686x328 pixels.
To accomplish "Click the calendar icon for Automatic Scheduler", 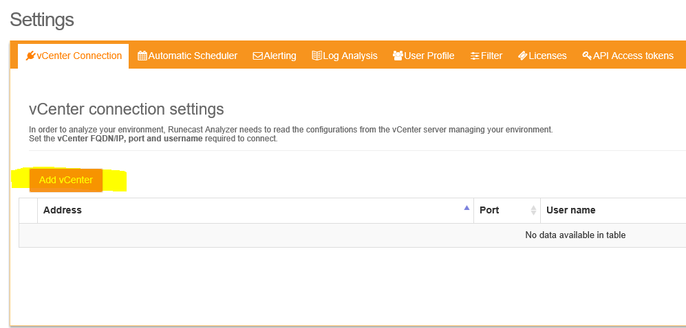I will (142, 56).
